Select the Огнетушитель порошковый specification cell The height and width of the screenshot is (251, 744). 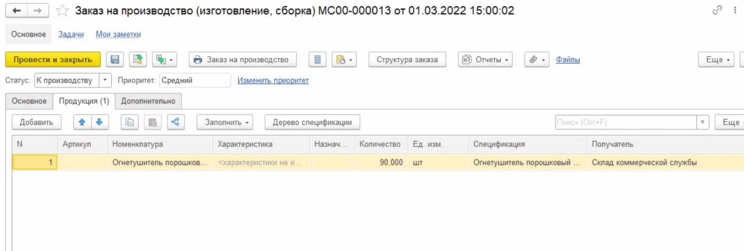527,163
